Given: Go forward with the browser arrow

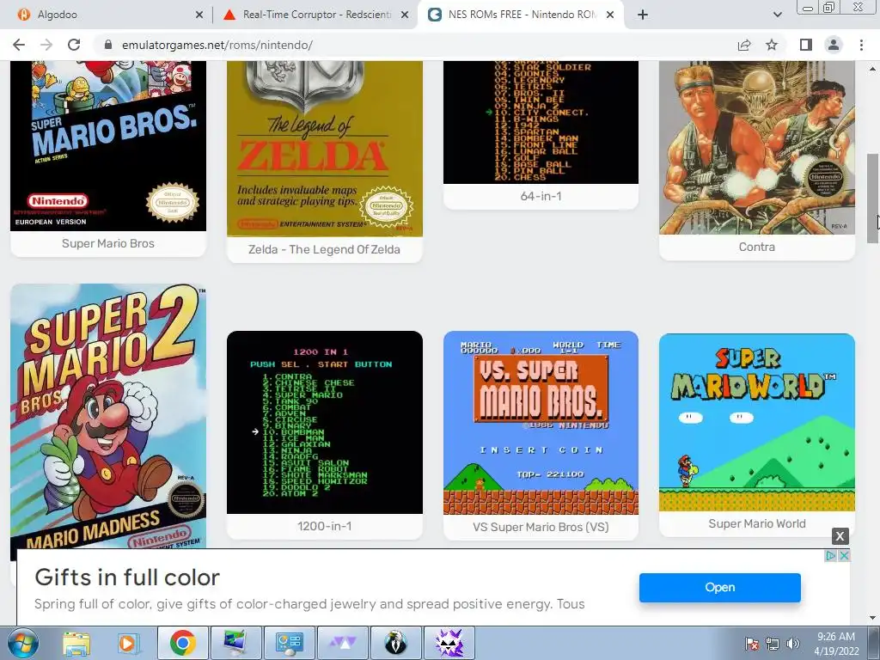Looking at the screenshot, I should pyautogui.click(x=46, y=45).
